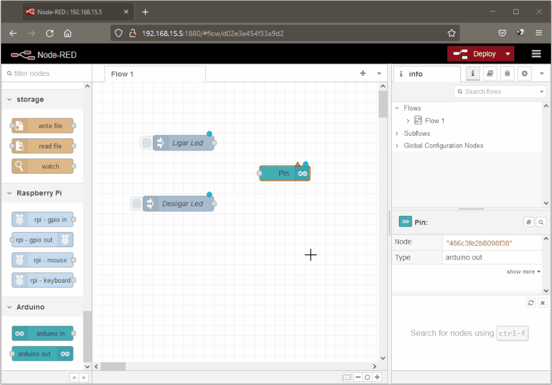
Task: Open the flow tabs list dropdown
Action: [x=379, y=73]
